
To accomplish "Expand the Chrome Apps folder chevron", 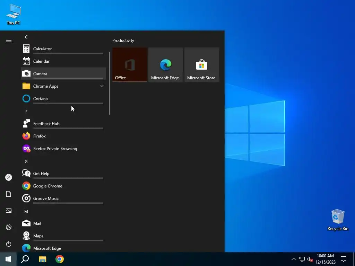I will (x=102, y=86).
